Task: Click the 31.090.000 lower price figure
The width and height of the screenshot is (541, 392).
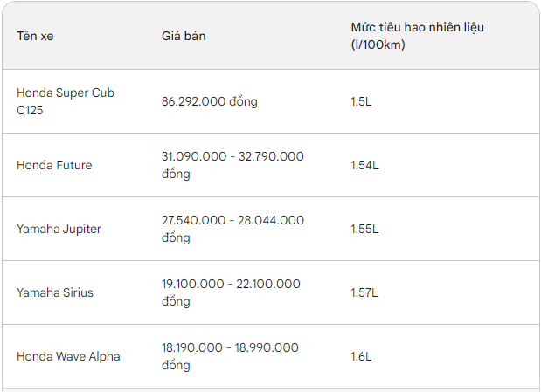Action: [x=191, y=156]
